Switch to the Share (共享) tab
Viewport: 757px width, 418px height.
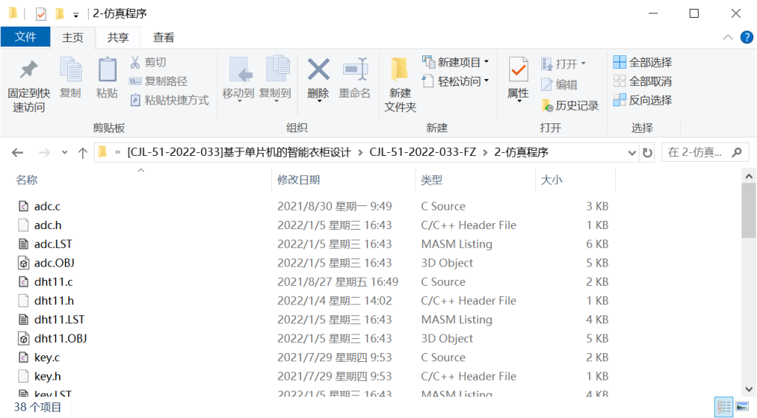(118, 38)
